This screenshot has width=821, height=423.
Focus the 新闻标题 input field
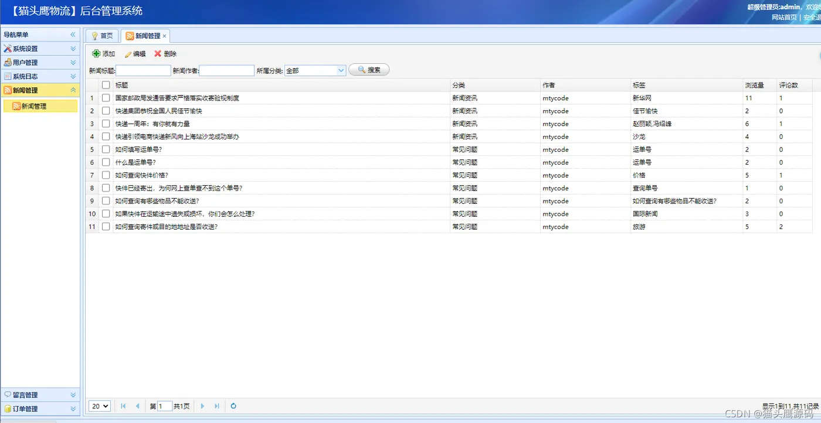point(144,70)
